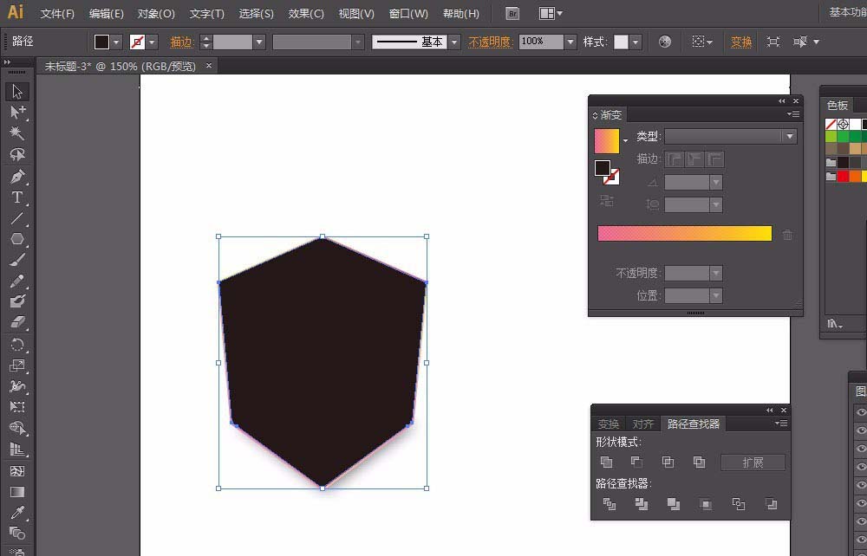Click the 扩展 expand button
Image resolution: width=867 pixels, height=556 pixels.
click(x=753, y=462)
